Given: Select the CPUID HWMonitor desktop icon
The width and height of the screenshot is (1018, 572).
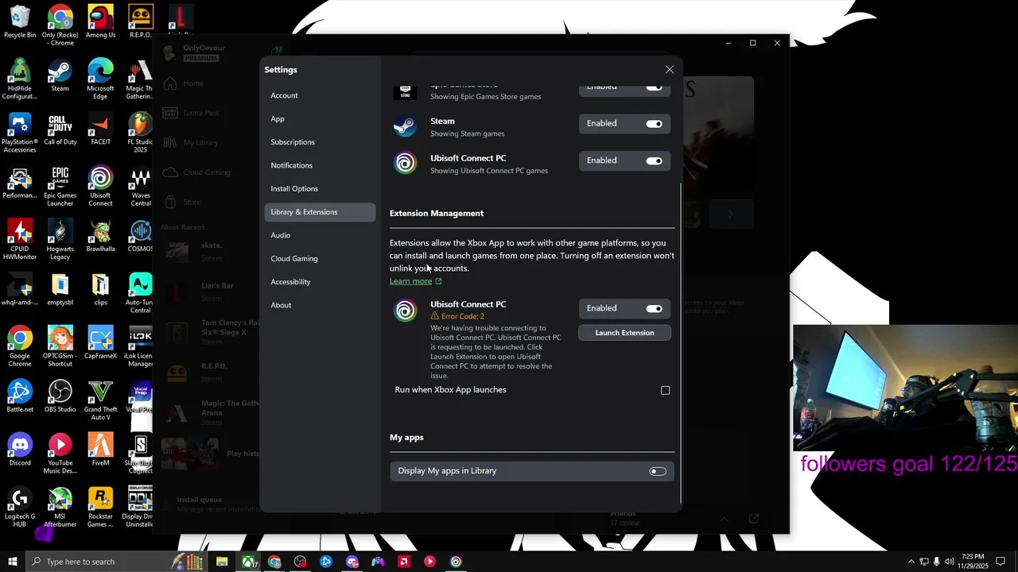Looking at the screenshot, I should [20, 240].
